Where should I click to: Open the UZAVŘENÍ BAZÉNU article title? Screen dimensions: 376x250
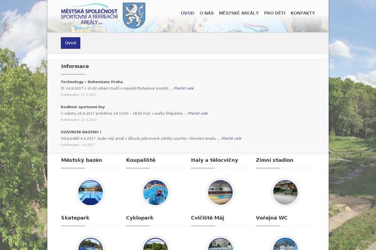pyautogui.click(x=81, y=132)
